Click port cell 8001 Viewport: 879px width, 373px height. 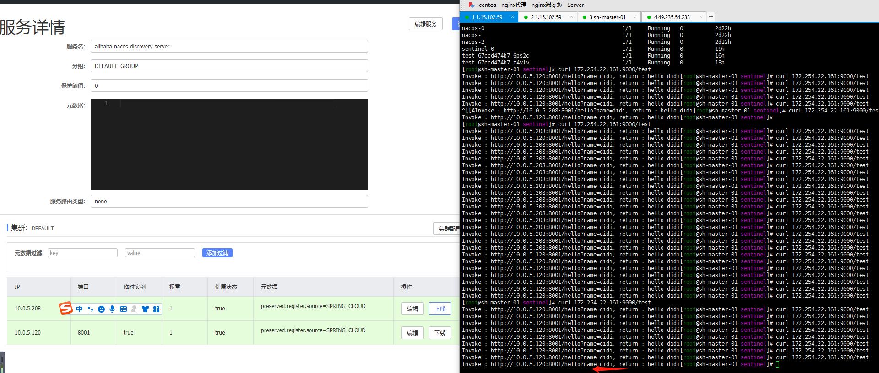[84, 333]
